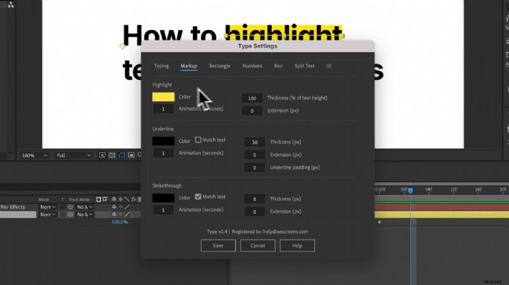509x285 pixels.
Task: Open blend mode dropdown on second layer
Action: point(48,215)
